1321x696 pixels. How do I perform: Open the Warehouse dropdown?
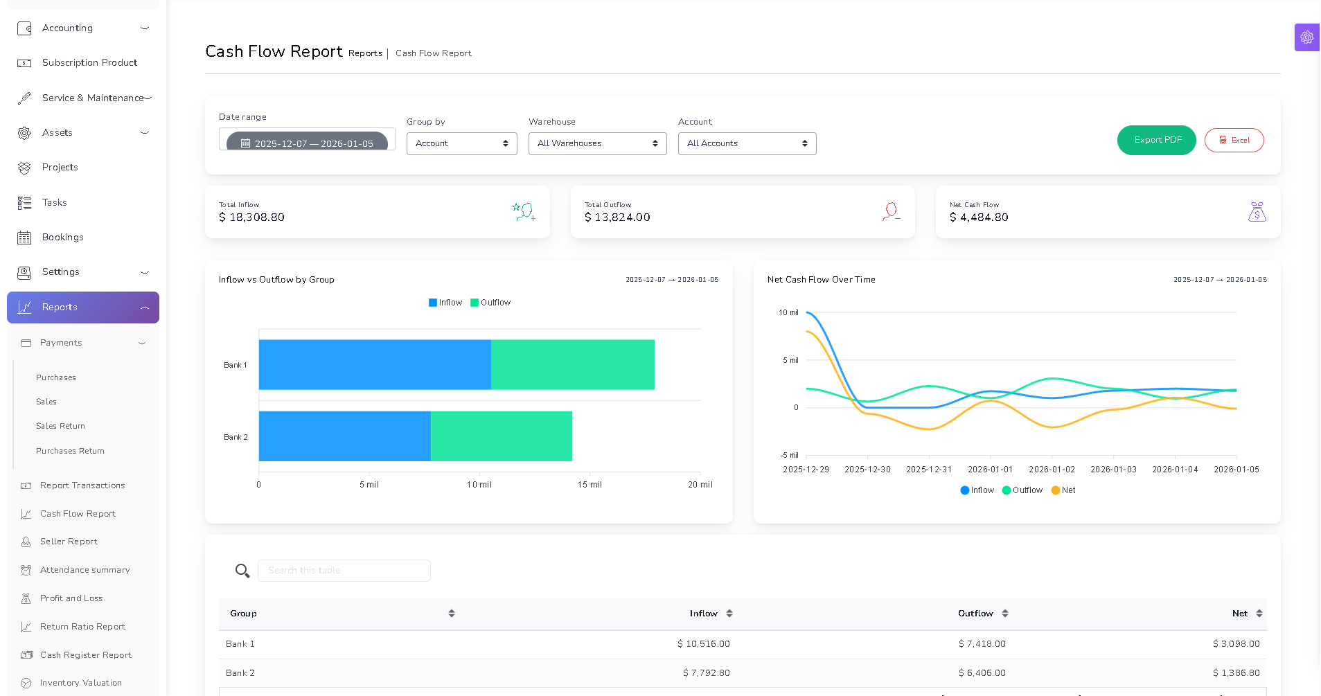point(597,143)
